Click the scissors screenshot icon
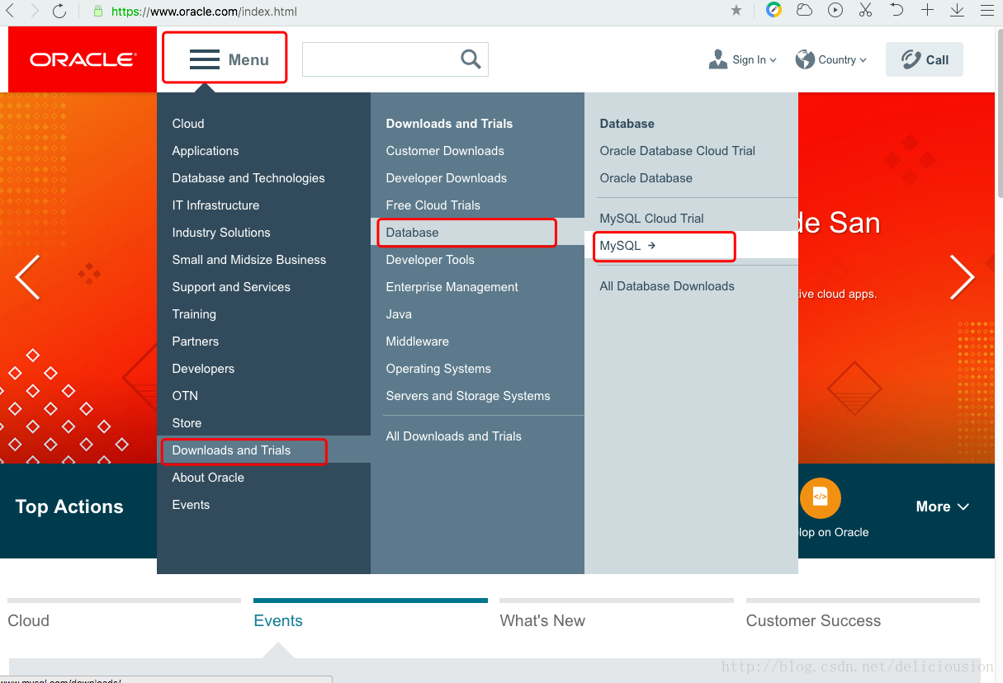Viewport: 1003px width, 683px height. [865, 10]
